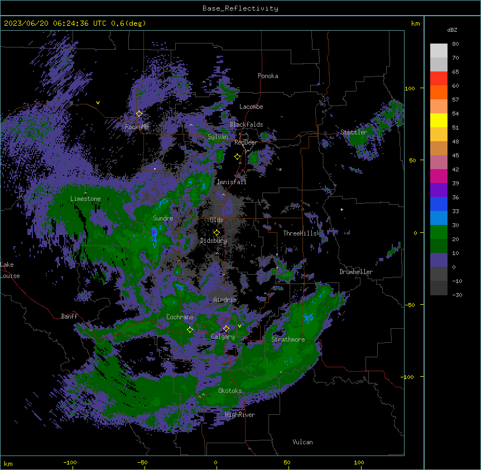Click the Calgary city label
This screenshot has height=470, width=481.
223,337
